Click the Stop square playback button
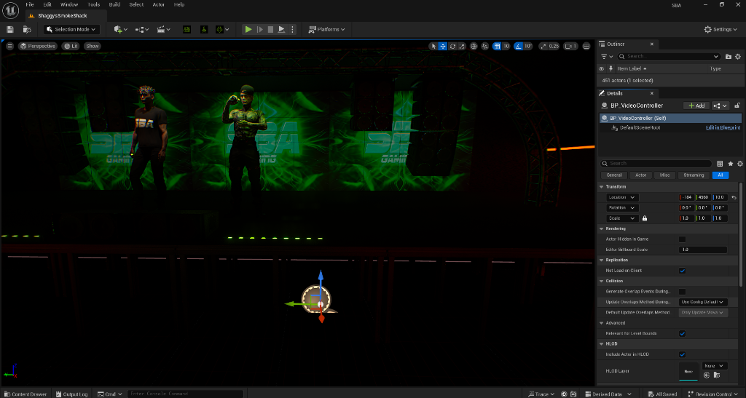The image size is (746, 398). tap(270, 29)
